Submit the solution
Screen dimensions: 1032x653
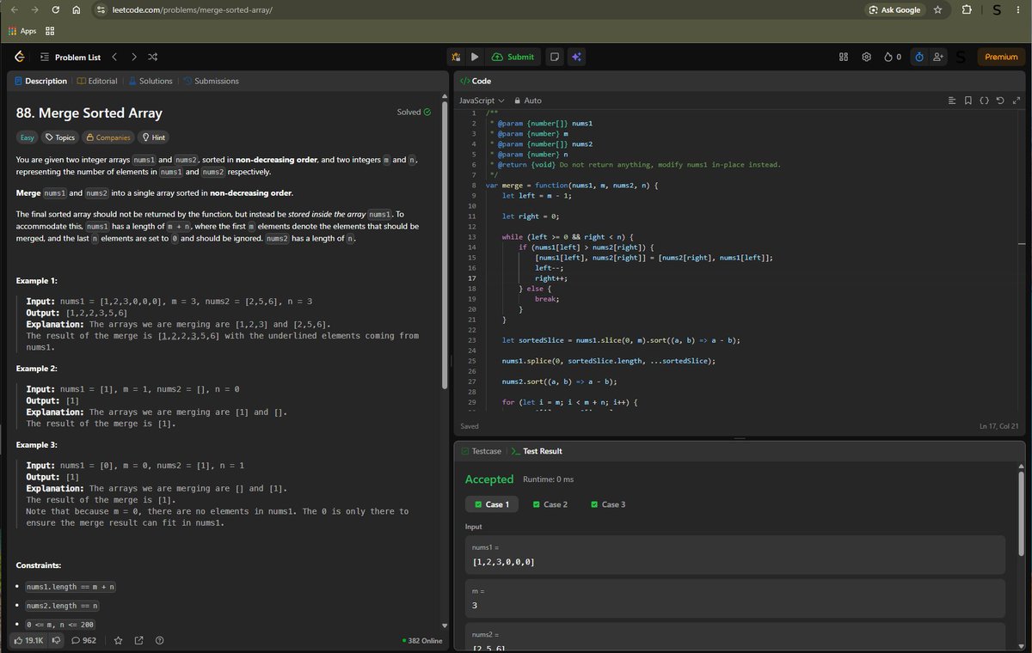tap(513, 57)
